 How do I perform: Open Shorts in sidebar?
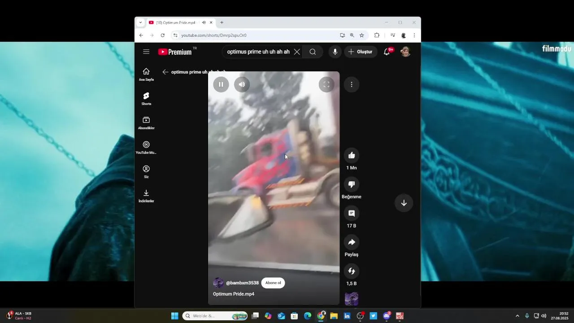(146, 99)
